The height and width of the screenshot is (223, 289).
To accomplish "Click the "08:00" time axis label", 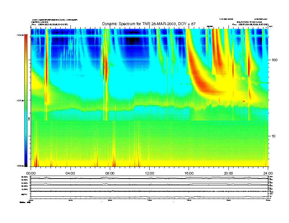I will [110, 173].
